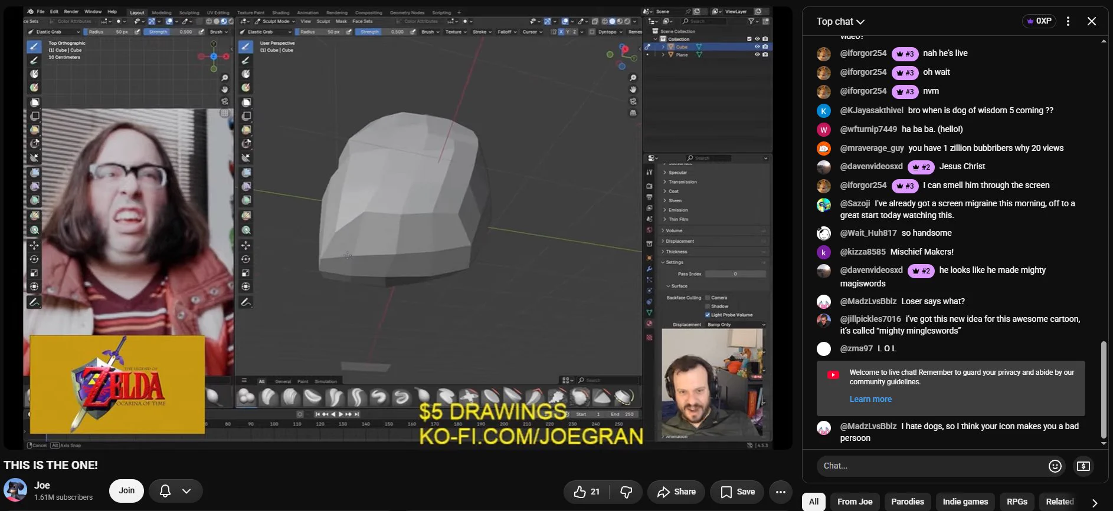Open the Top chat mode dropdown

840,21
